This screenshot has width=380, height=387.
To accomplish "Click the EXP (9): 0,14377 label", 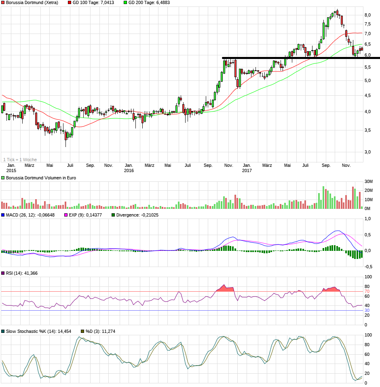I will (x=85, y=215).
